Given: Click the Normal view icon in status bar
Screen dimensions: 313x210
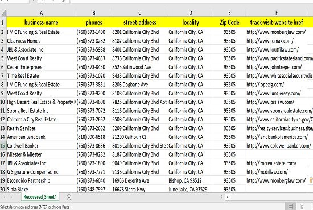Looking at the screenshot, I should [290, 206].
